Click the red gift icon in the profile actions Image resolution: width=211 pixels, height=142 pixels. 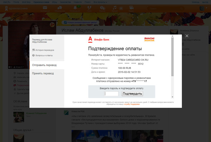pyautogui.click(x=15, y=85)
